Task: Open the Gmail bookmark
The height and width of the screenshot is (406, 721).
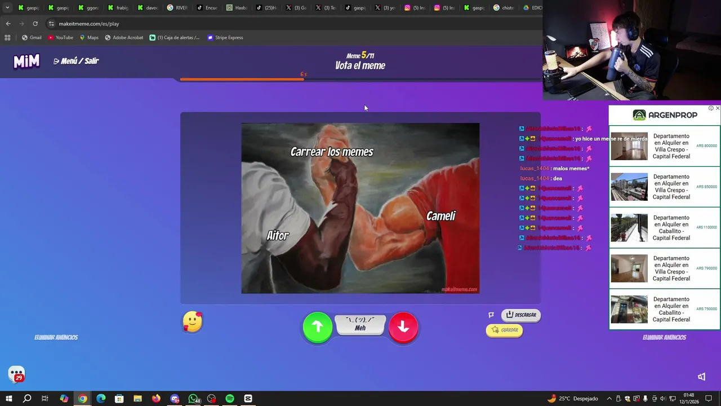Action: tap(32, 37)
